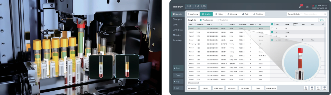Screen dimensions: 331x95
Task: Click the Retest button
Action: 206,88
